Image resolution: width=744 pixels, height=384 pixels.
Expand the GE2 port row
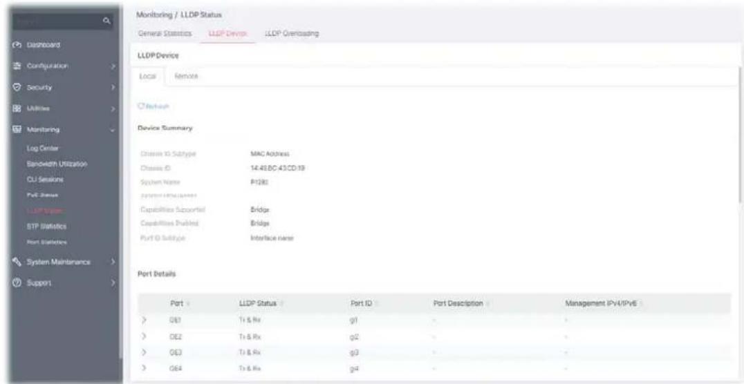(143, 336)
